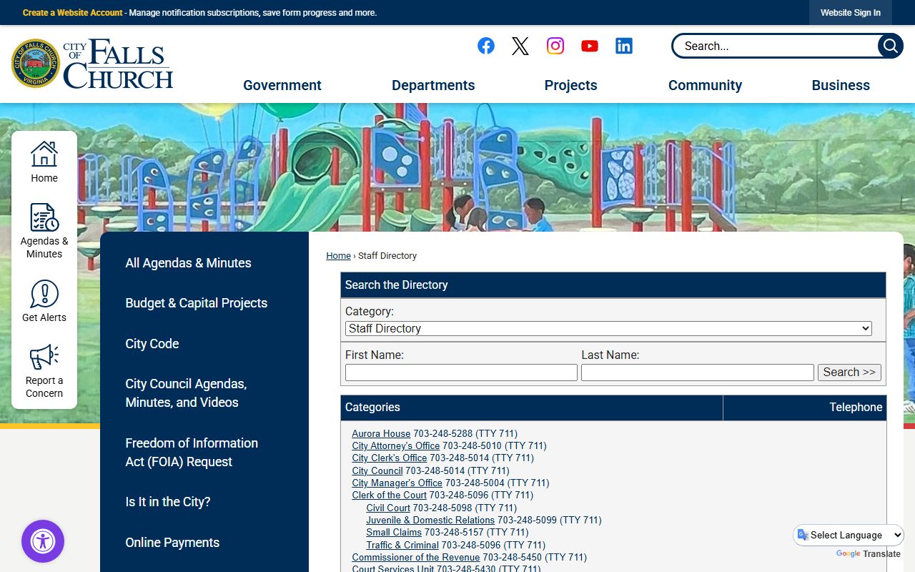This screenshot has height=572, width=915.
Task: Open Freedom of Information Act Request link
Action: point(192,453)
